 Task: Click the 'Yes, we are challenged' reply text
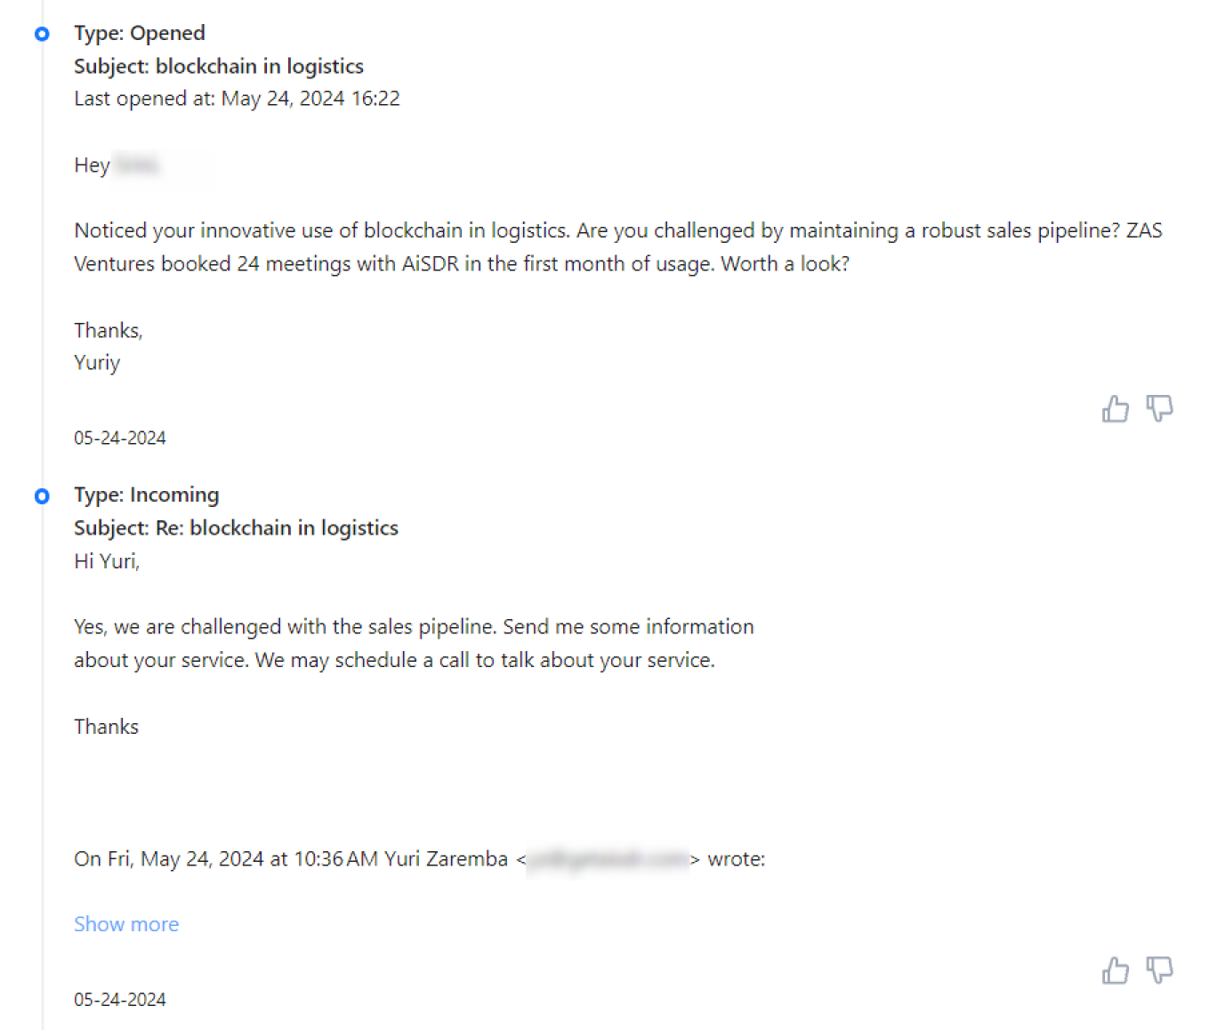pos(414,643)
